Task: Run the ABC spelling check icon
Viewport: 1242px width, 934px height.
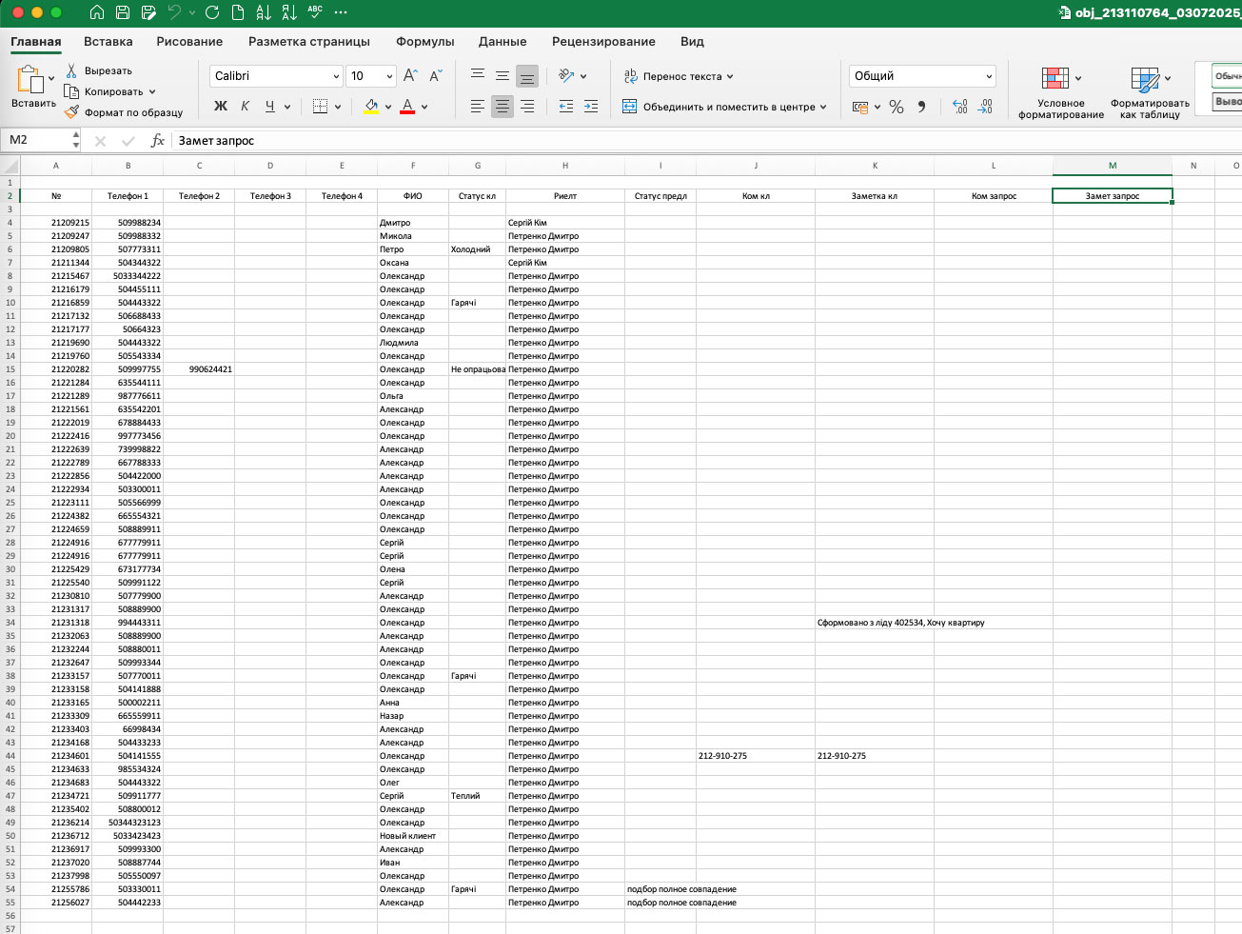Action: [x=315, y=12]
